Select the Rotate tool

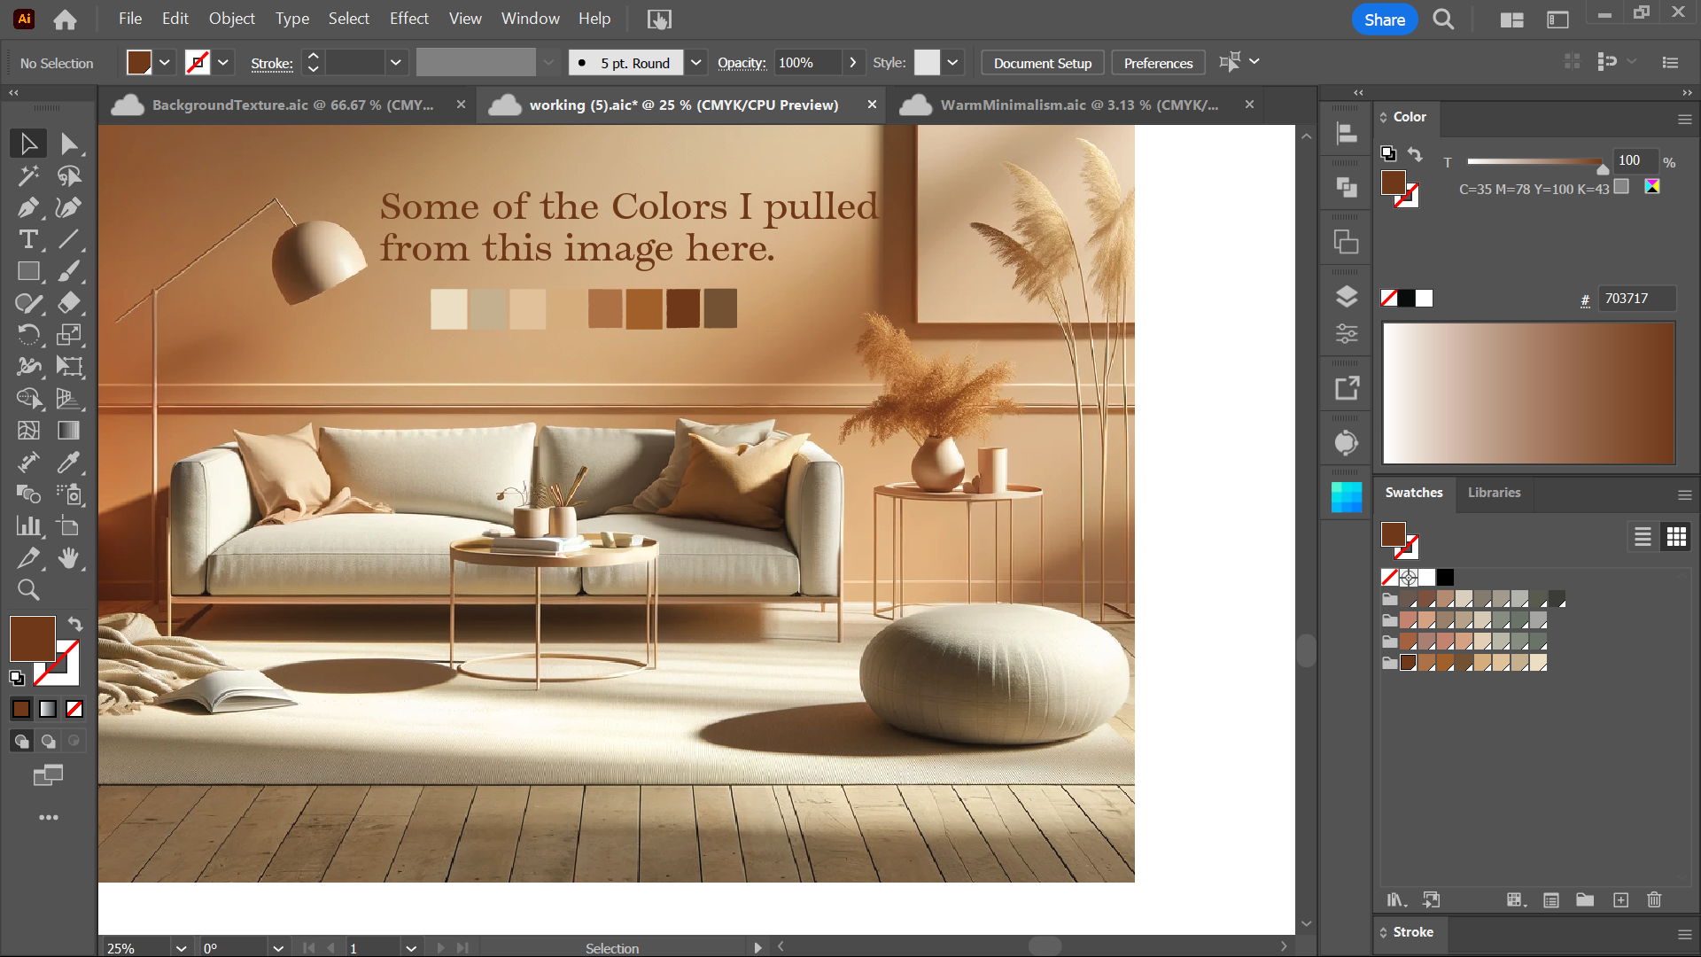tap(28, 335)
